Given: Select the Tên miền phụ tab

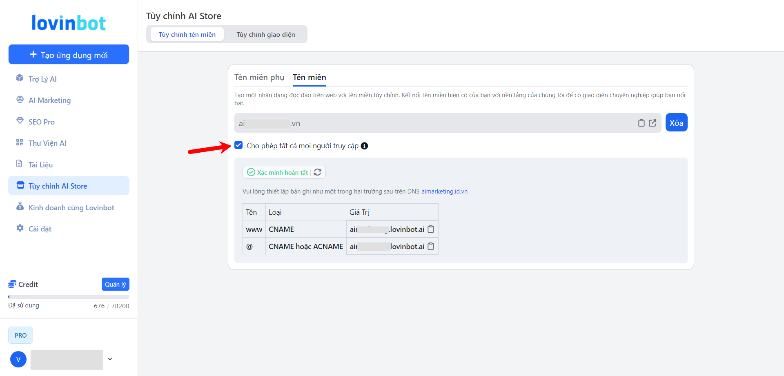Looking at the screenshot, I should [259, 77].
